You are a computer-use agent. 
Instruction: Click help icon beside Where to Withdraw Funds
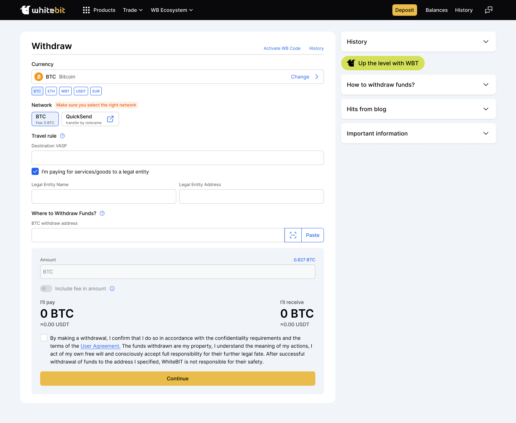tap(102, 213)
